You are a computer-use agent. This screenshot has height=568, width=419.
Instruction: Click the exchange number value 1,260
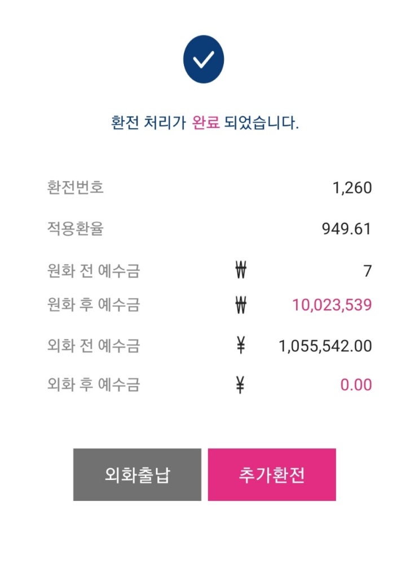(352, 188)
